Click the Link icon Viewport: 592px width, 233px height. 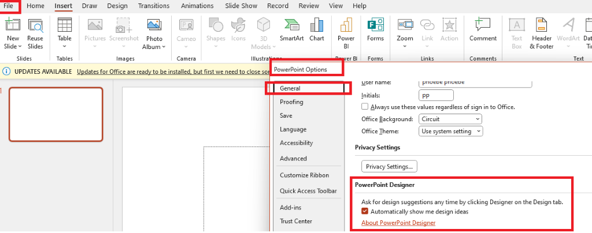coord(427,25)
